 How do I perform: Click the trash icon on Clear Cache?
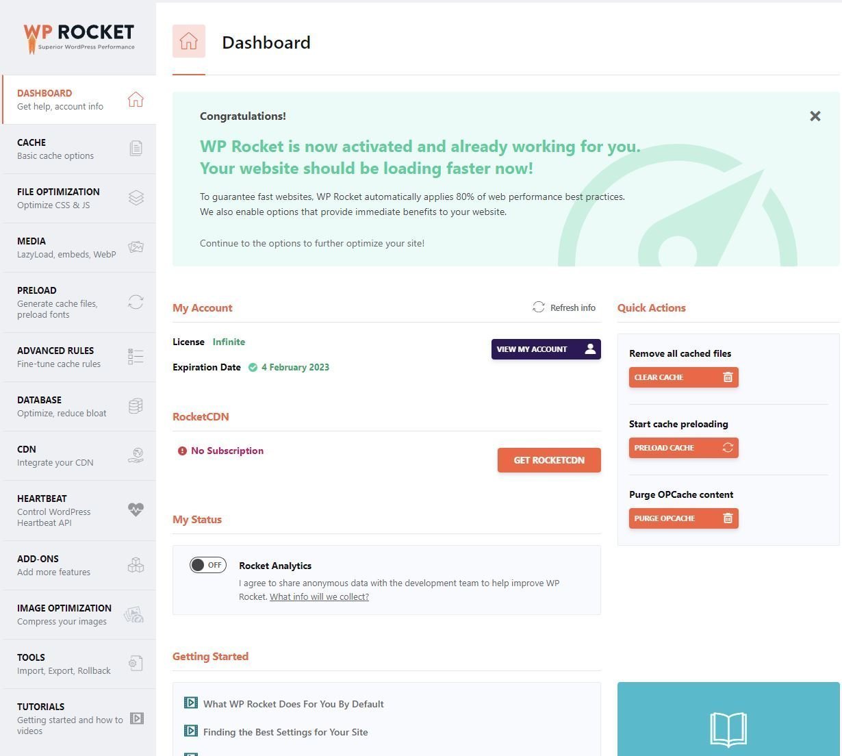click(728, 377)
